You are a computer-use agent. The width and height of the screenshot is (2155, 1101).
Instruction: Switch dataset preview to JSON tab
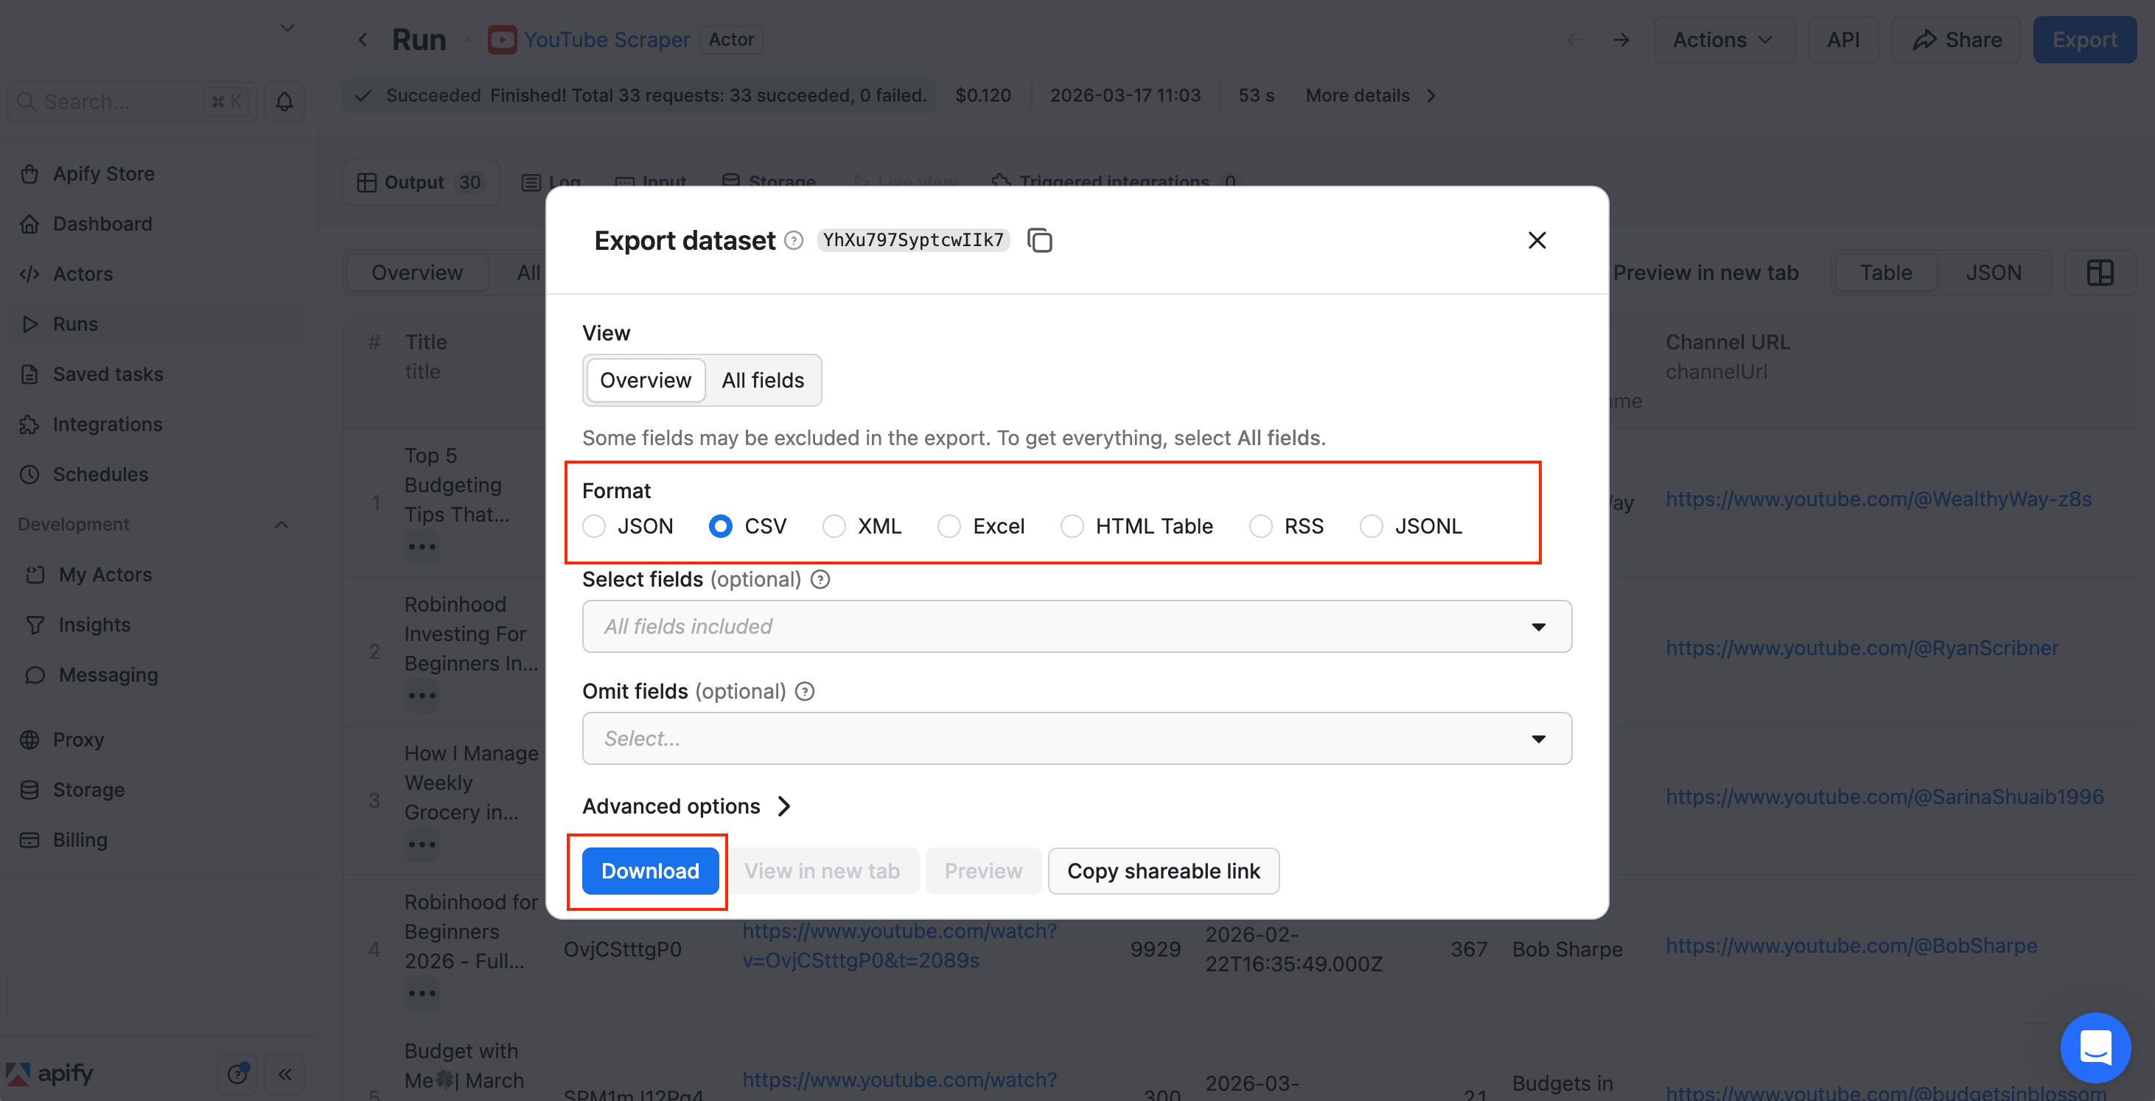tap(1994, 272)
